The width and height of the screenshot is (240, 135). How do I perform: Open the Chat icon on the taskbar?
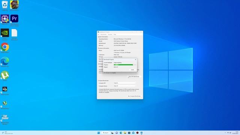tap(117, 133)
